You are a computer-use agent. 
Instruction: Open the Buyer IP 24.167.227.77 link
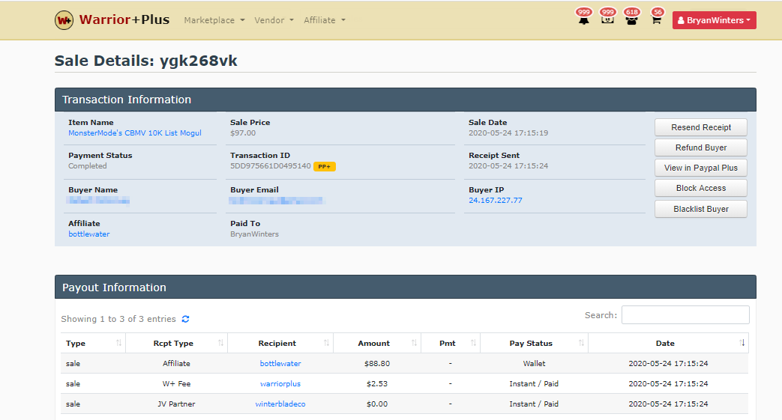click(x=496, y=201)
